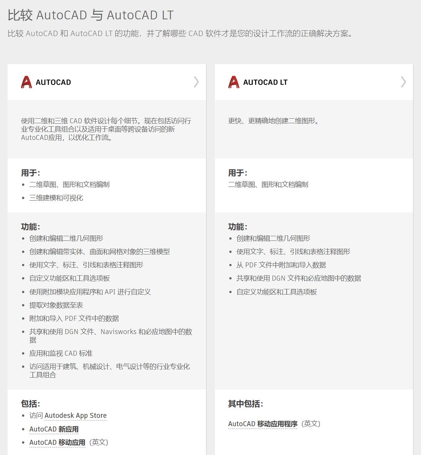
Task: Click the 提取对象数据至表 bullet
Action: [56, 305]
